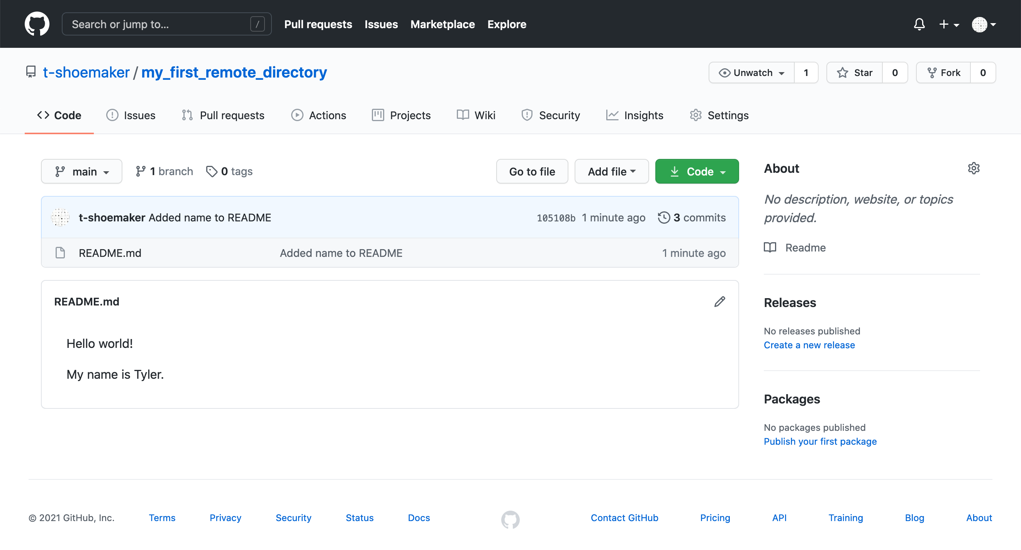The width and height of the screenshot is (1021, 550).
Task: Expand the Add file dropdown
Action: coord(612,172)
